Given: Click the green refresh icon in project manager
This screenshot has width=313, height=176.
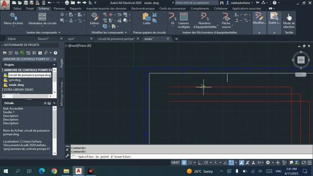Looking at the screenshot, I should 22,53.
